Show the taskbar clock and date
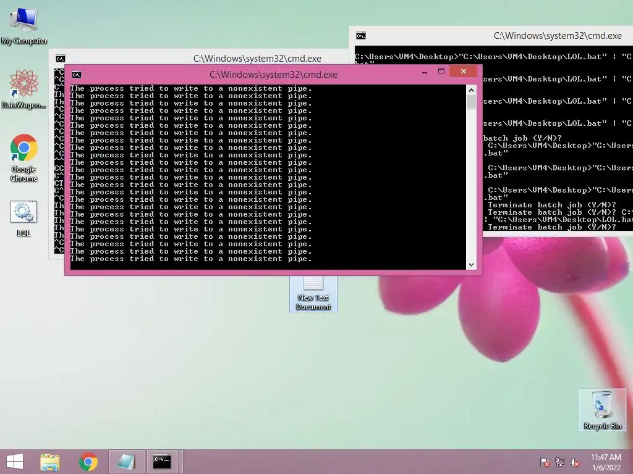This screenshot has height=474, width=633. tap(606, 462)
